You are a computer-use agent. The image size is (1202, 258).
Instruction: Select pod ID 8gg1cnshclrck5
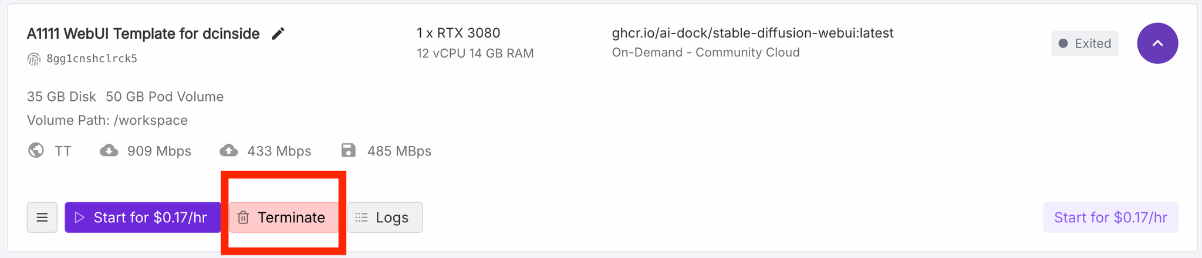92,59
